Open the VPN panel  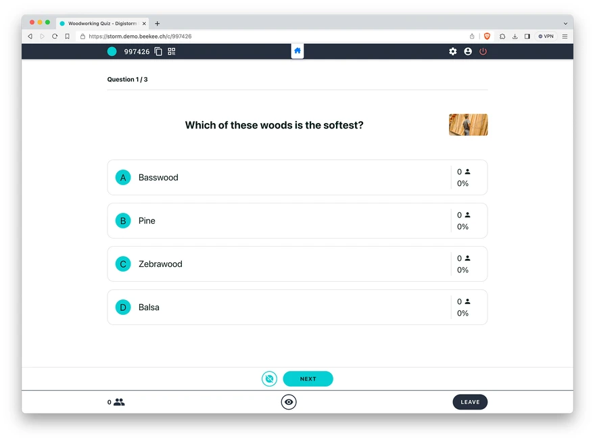546,36
